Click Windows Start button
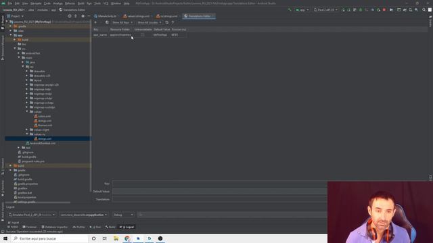The image size is (433, 243). click(5, 238)
